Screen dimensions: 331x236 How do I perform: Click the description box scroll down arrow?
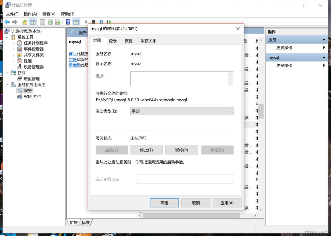230,83
